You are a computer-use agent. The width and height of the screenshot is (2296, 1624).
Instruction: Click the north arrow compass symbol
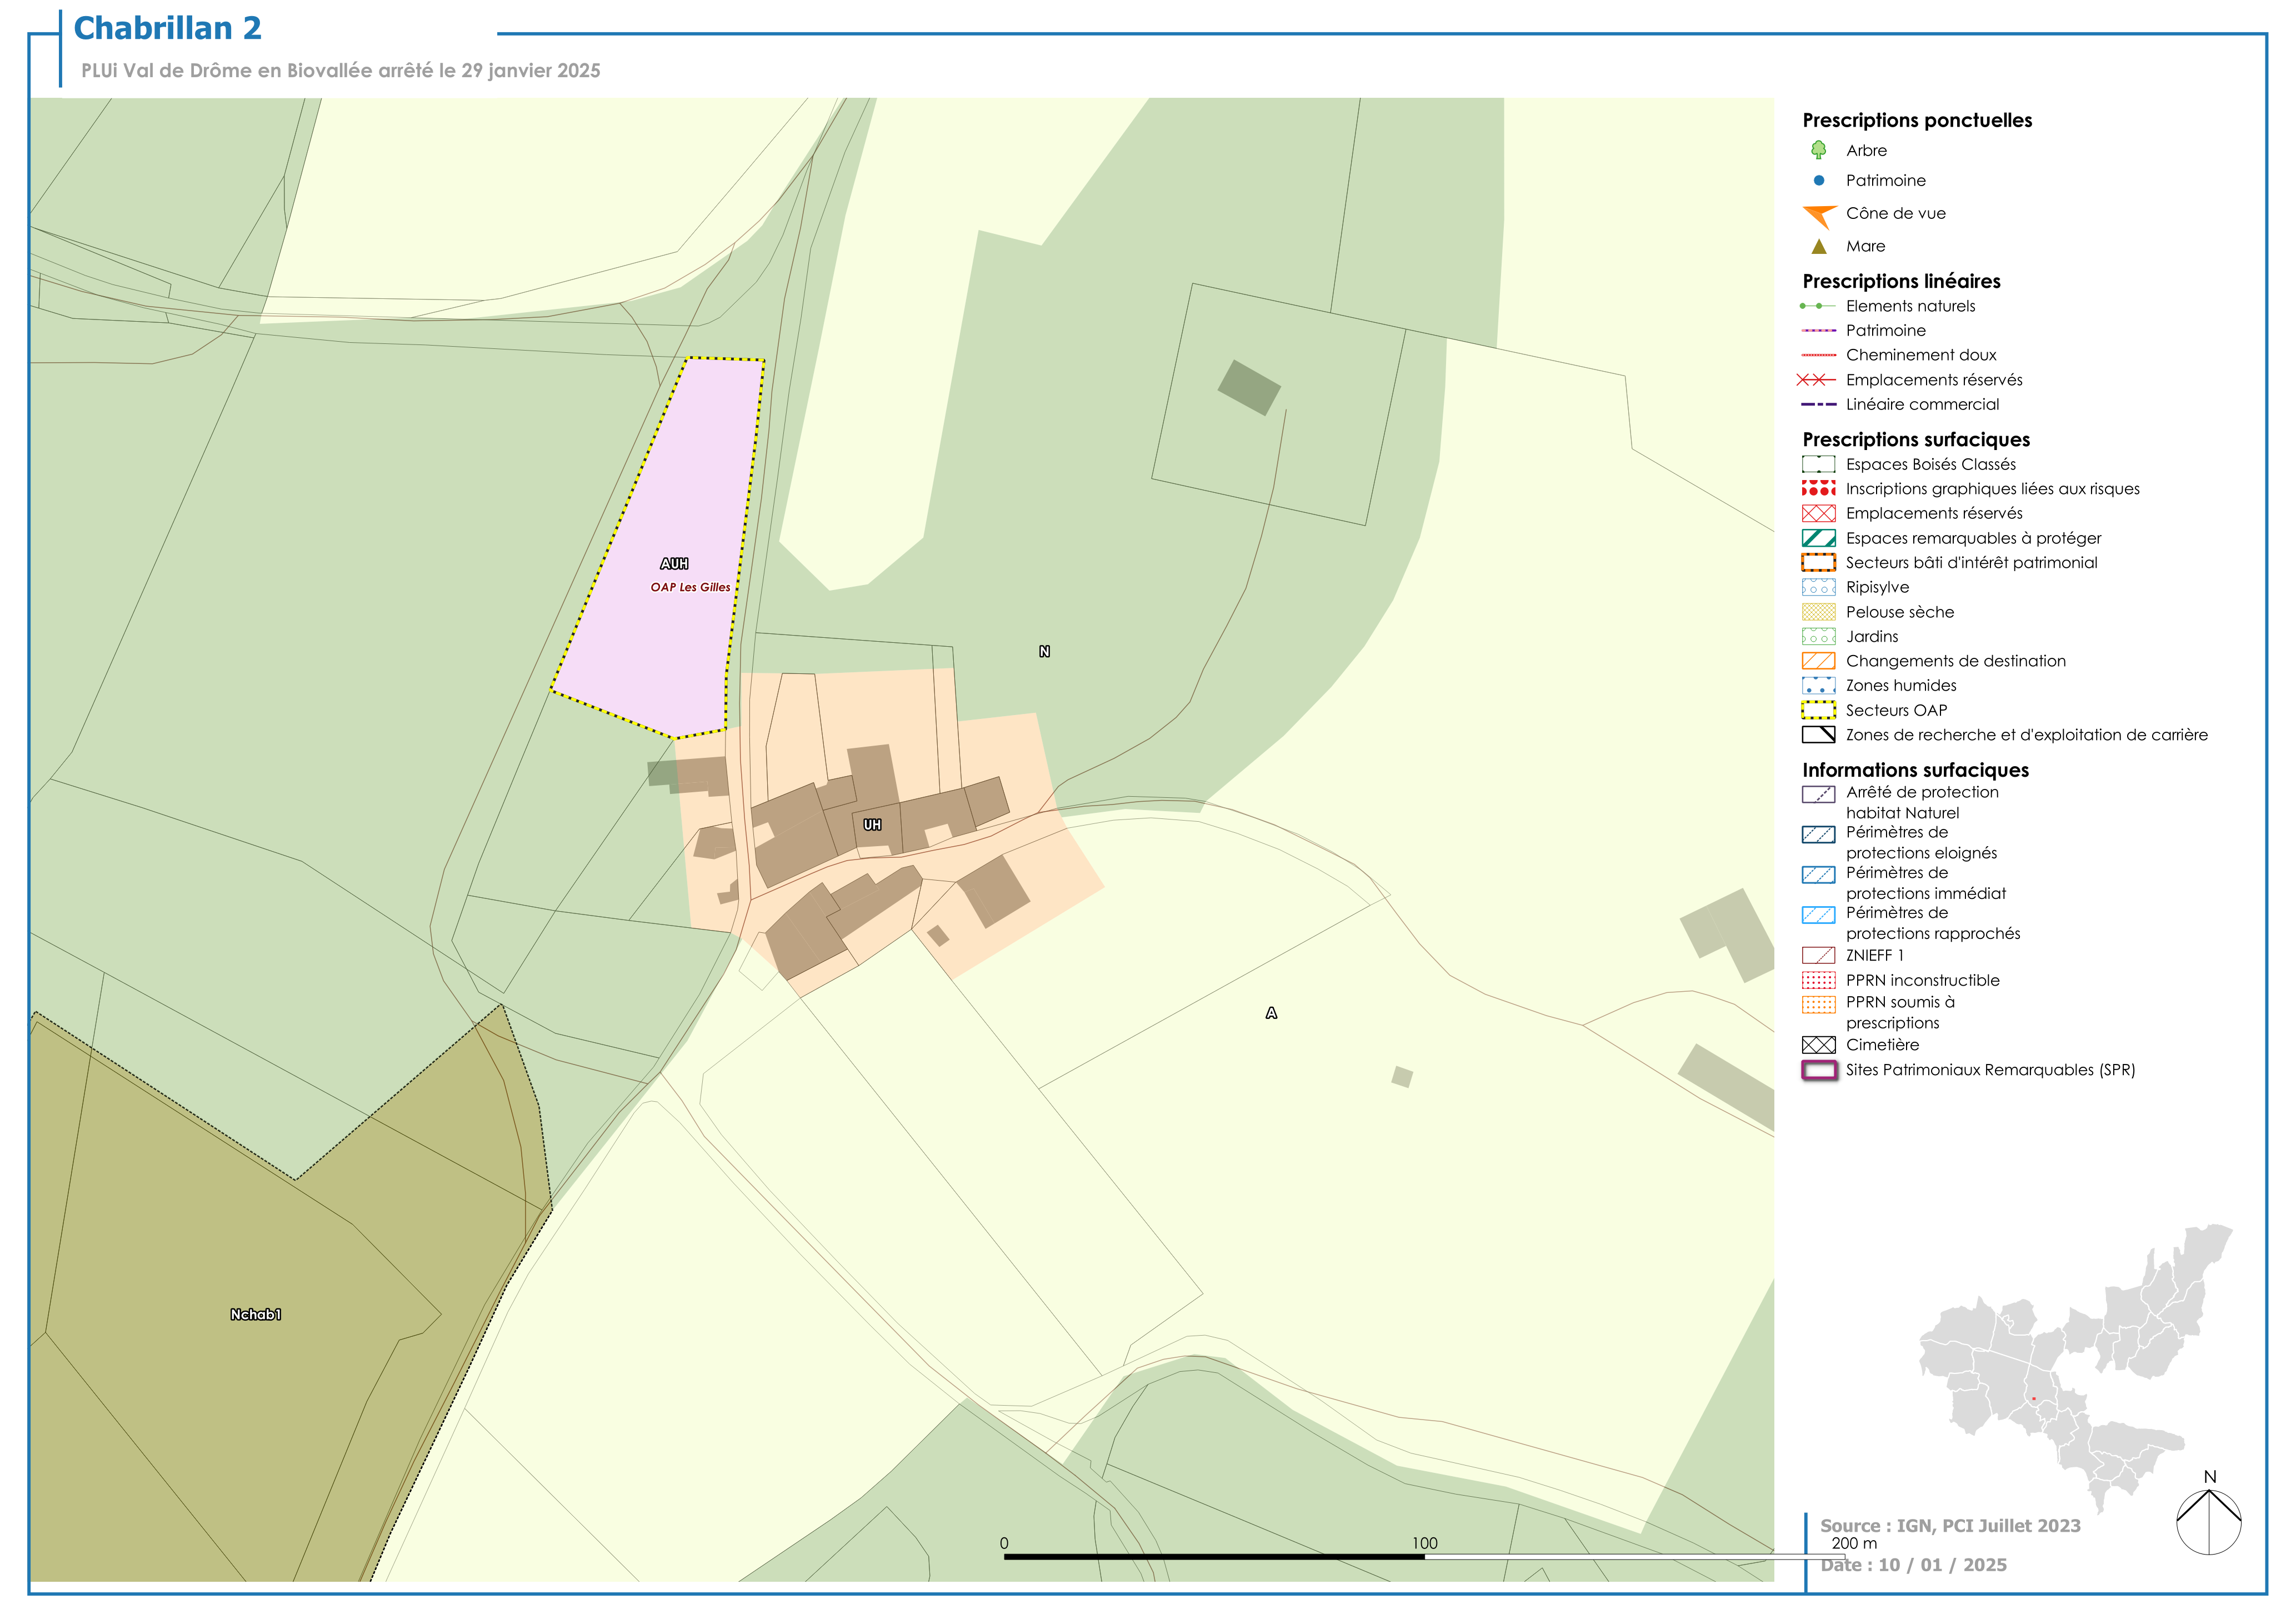click(x=2208, y=1514)
